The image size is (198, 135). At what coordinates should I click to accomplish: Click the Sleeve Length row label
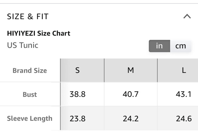pyautogui.click(x=30, y=119)
